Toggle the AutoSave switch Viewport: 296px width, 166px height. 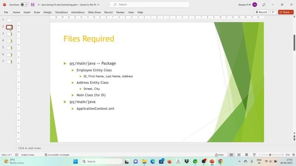[25, 5]
